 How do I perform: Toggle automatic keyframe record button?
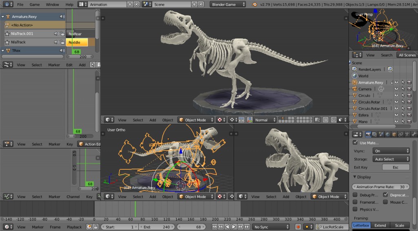tap(298, 227)
